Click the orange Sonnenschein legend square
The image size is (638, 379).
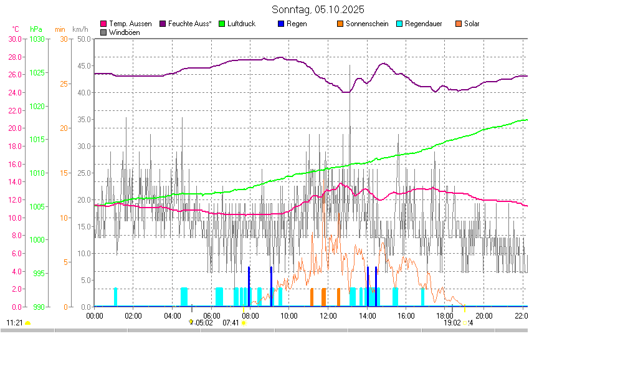pos(340,24)
